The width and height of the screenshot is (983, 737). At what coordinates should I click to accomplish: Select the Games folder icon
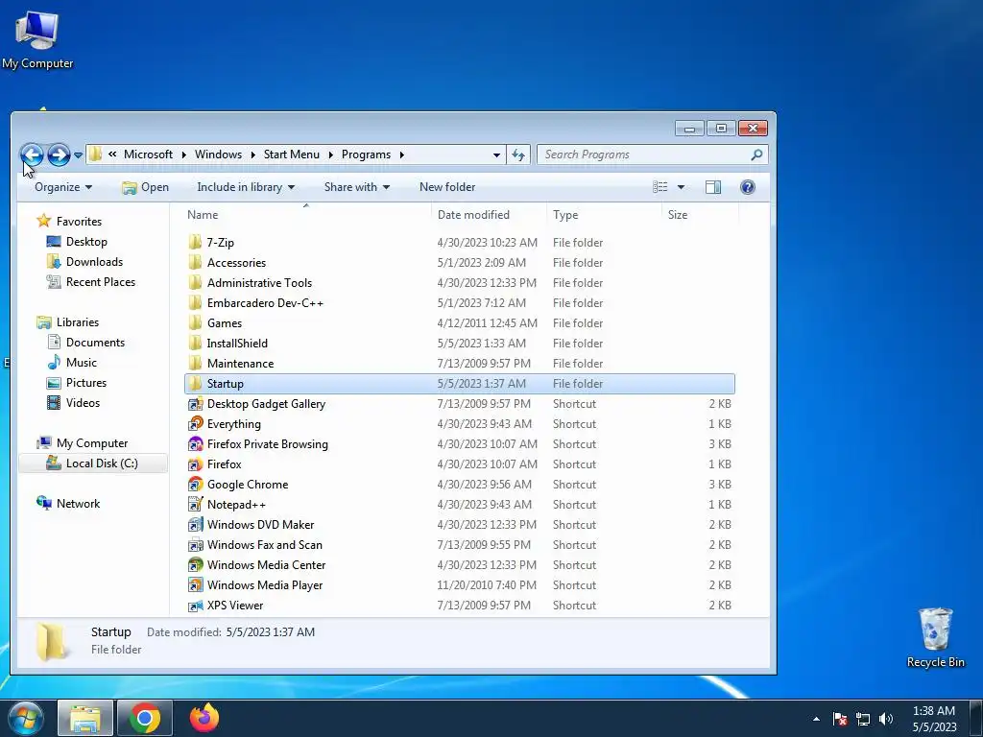tap(196, 322)
